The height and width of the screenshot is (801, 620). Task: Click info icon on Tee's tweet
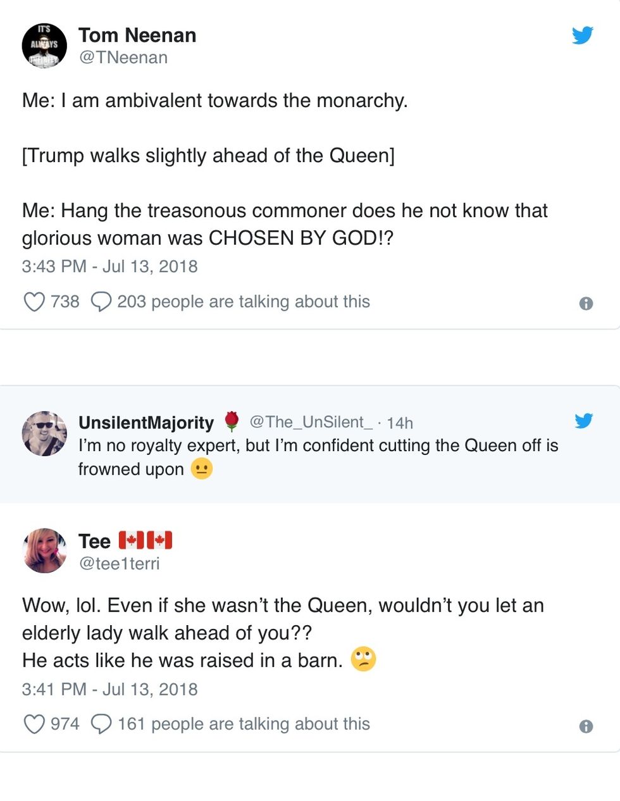click(x=586, y=726)
